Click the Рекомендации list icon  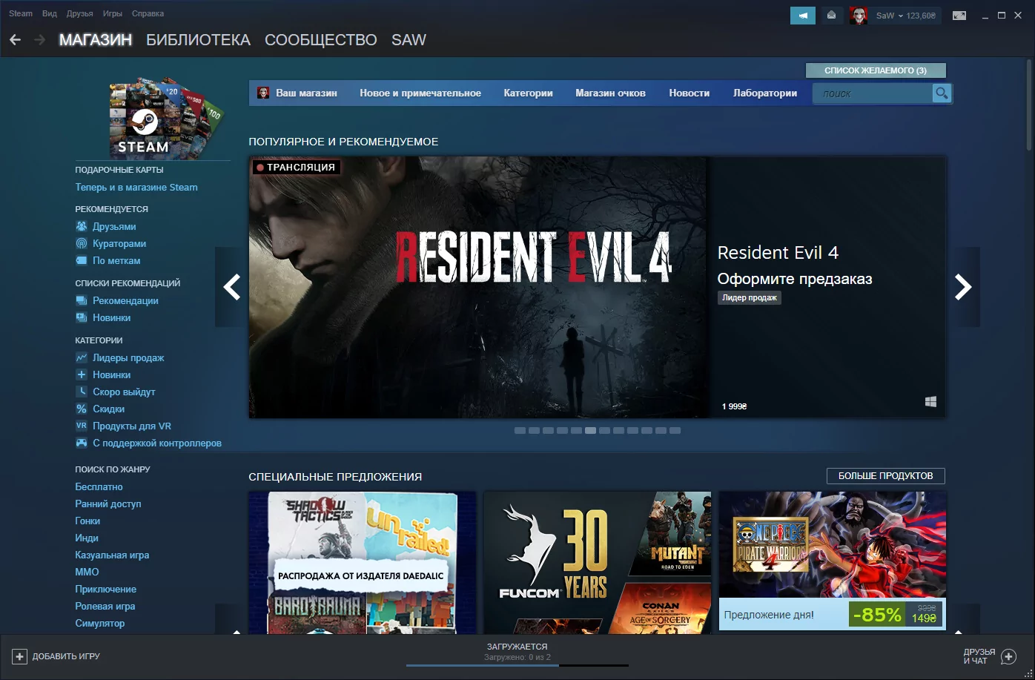(x=82, y=300)
